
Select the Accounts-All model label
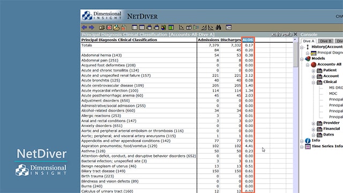[x=329, y=64]
